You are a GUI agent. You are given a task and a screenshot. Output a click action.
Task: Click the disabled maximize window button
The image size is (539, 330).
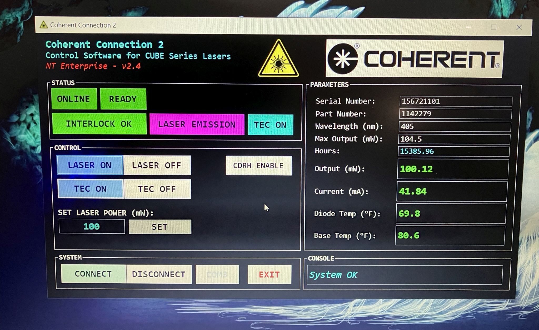click(x=494, y=27)
